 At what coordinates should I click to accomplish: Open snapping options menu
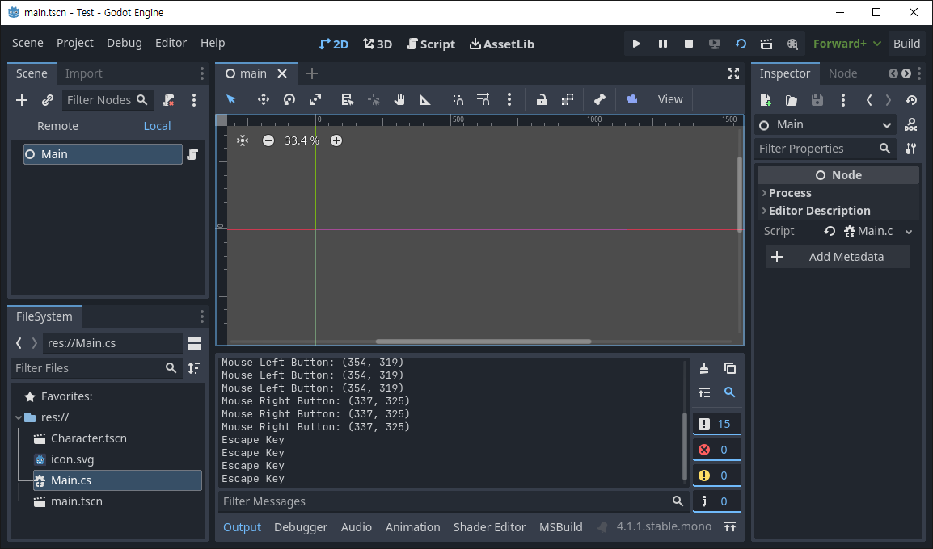(509, 99)
